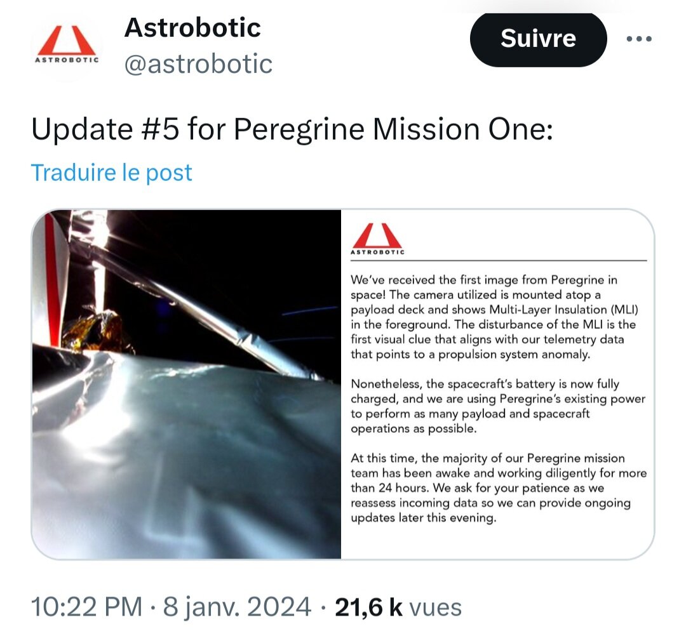Click the @astrobotic handle
Viewport: 686px width, 641px height.
[x=198, y=64]
